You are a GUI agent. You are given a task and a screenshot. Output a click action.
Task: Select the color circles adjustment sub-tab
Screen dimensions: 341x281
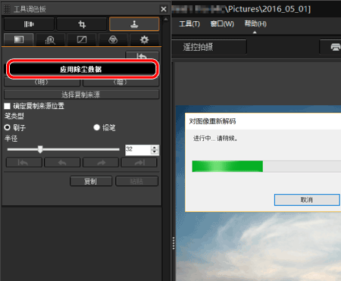pos(113,39)
